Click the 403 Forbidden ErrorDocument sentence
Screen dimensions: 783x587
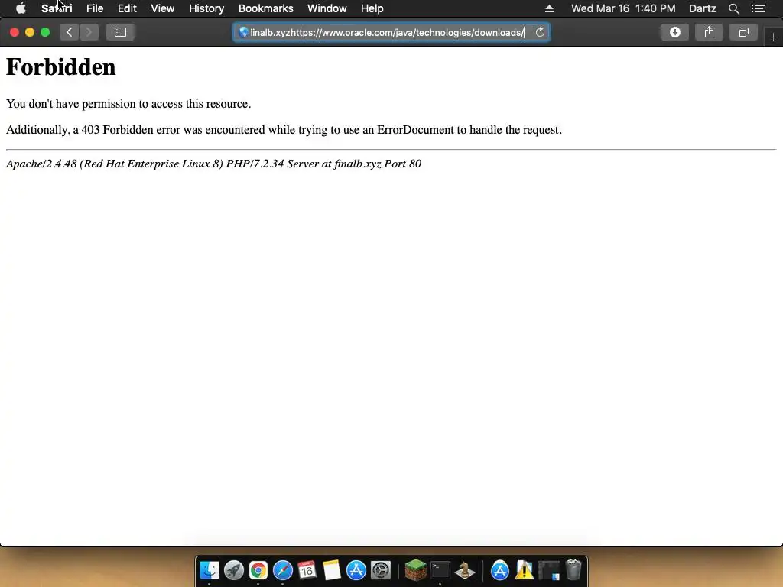(x=284, y=130)
